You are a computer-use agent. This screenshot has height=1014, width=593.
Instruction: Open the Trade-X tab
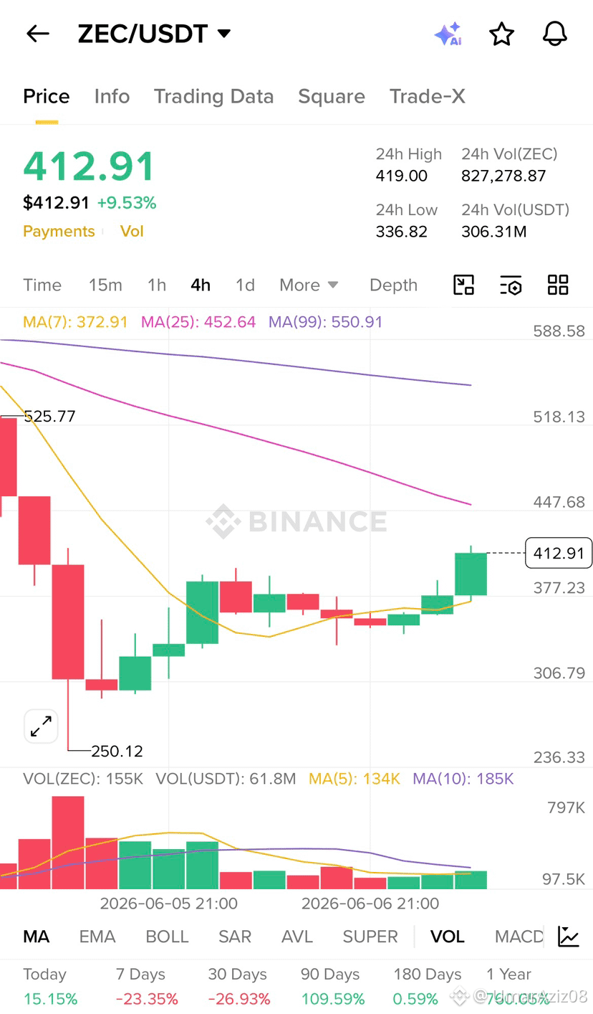tap(428, 97)
